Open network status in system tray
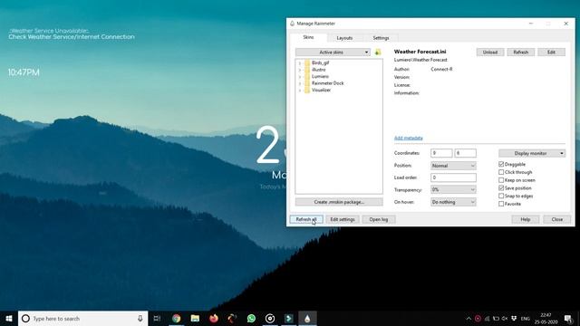Screen dimensions: 580x326 487,318
